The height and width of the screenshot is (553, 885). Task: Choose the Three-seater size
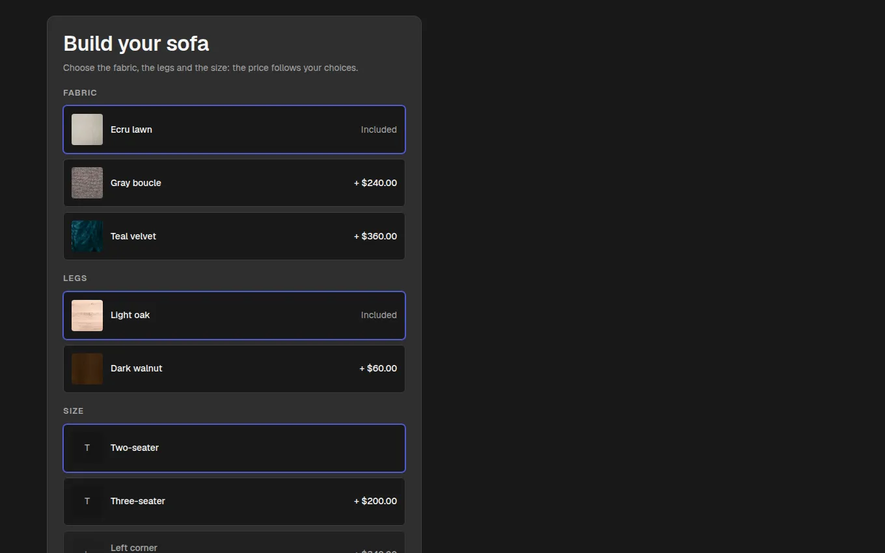234,502
